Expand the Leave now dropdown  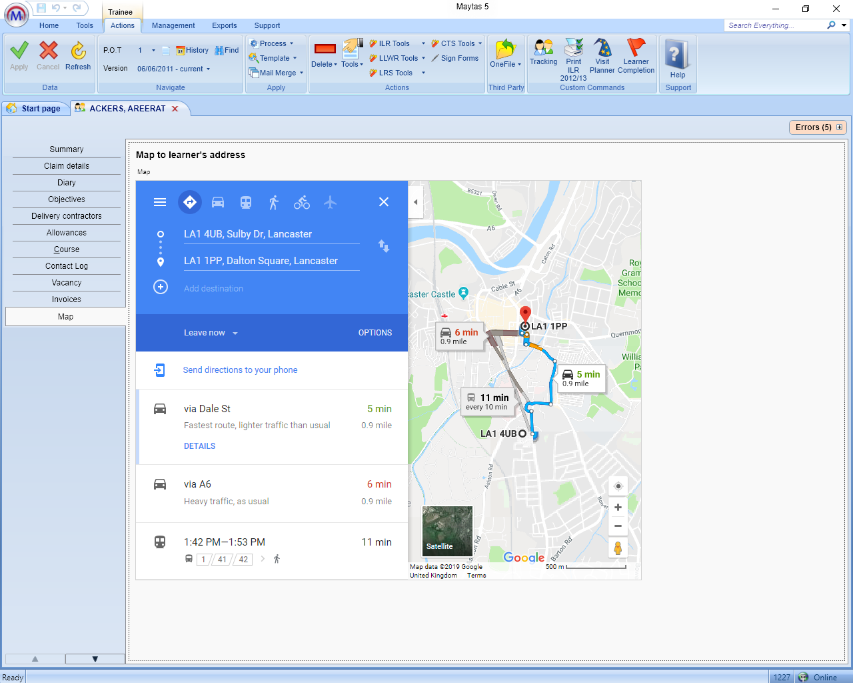click(x=211, y=333)
